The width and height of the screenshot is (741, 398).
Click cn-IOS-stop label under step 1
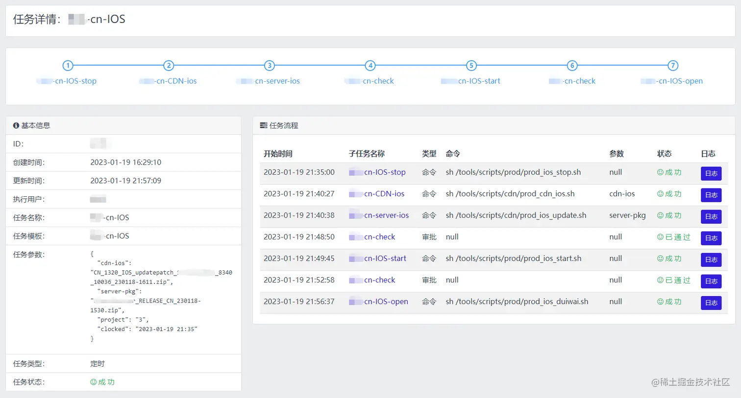click(x=67, y=81)
